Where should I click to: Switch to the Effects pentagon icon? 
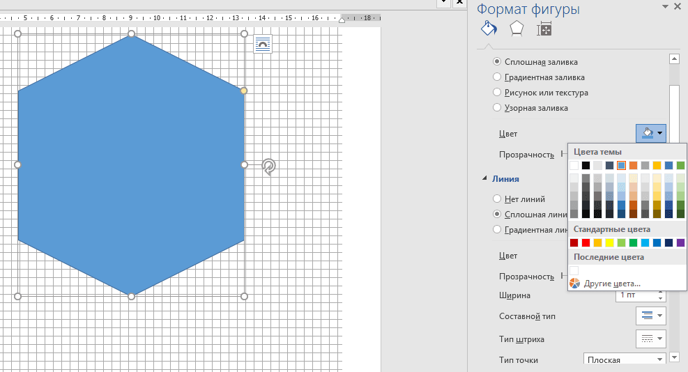[517, 29]
